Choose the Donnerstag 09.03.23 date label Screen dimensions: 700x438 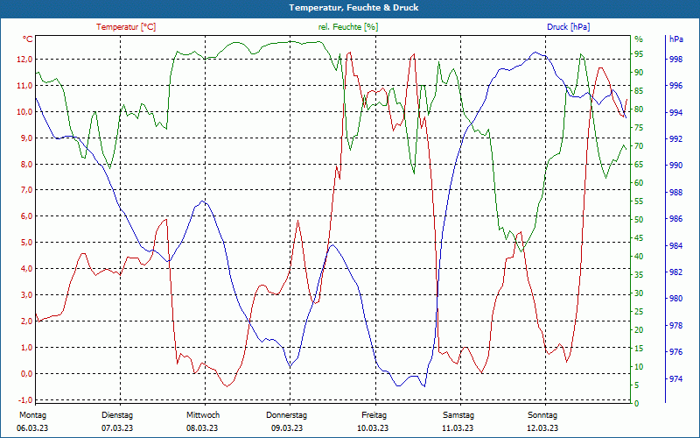click(287, 421)
